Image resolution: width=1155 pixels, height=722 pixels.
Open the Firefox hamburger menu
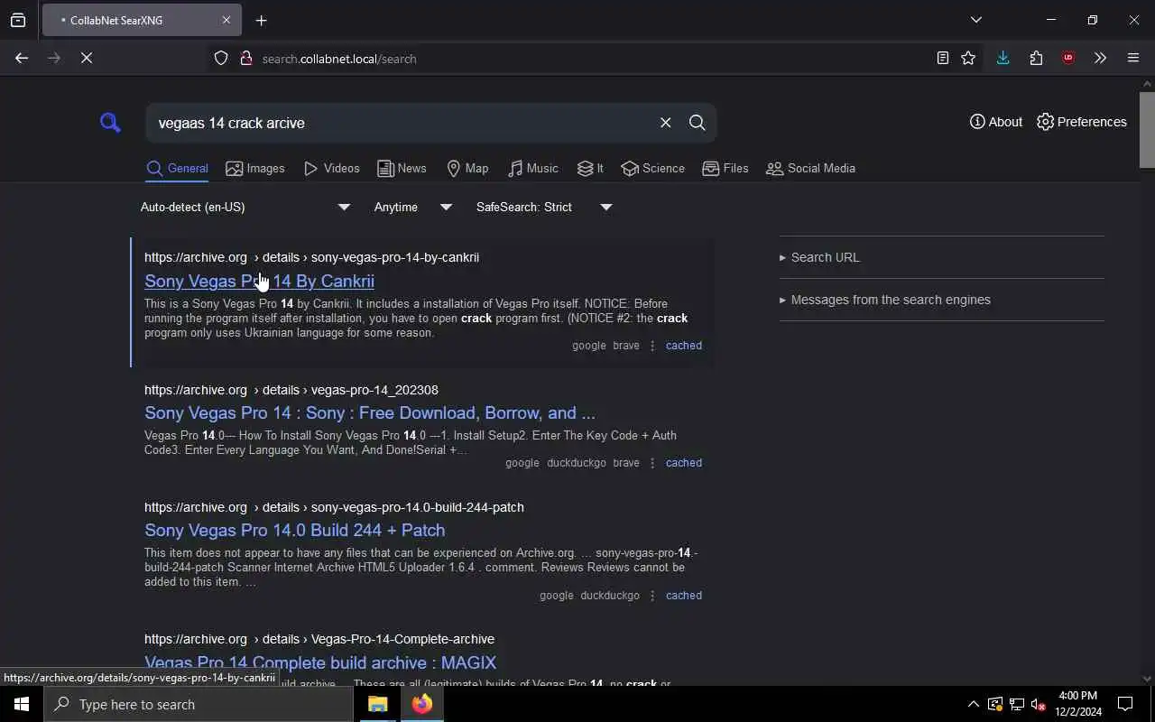pos(1133,59)
